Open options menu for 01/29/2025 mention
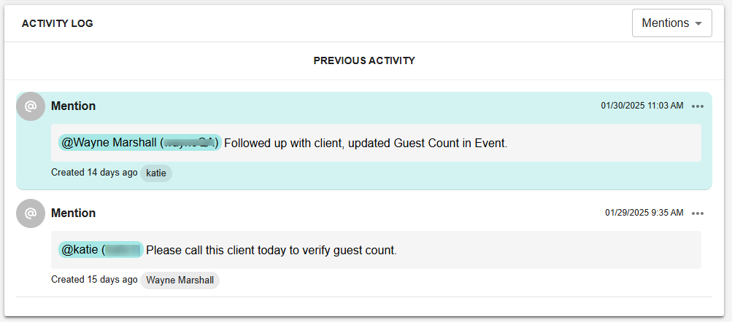This screenshot has height=322, width=732. [698, 213]
